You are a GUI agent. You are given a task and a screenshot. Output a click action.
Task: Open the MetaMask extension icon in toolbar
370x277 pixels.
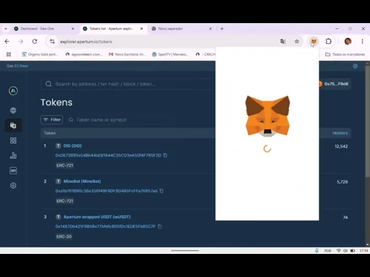(313, 42)
